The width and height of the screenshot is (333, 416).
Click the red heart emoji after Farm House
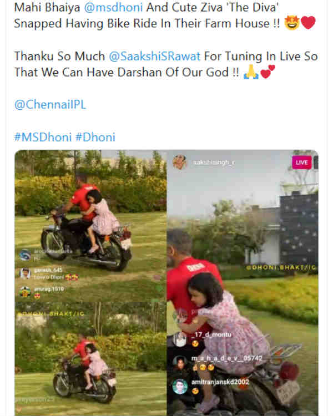pyautogui.click(x=308, y=23)
